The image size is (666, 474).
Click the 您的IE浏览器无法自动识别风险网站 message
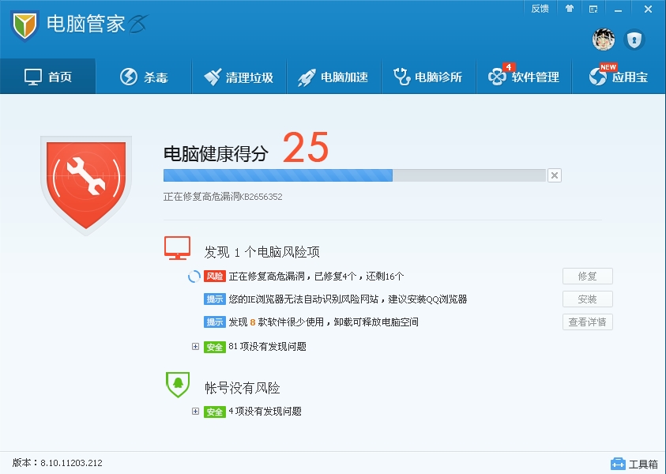348,299
